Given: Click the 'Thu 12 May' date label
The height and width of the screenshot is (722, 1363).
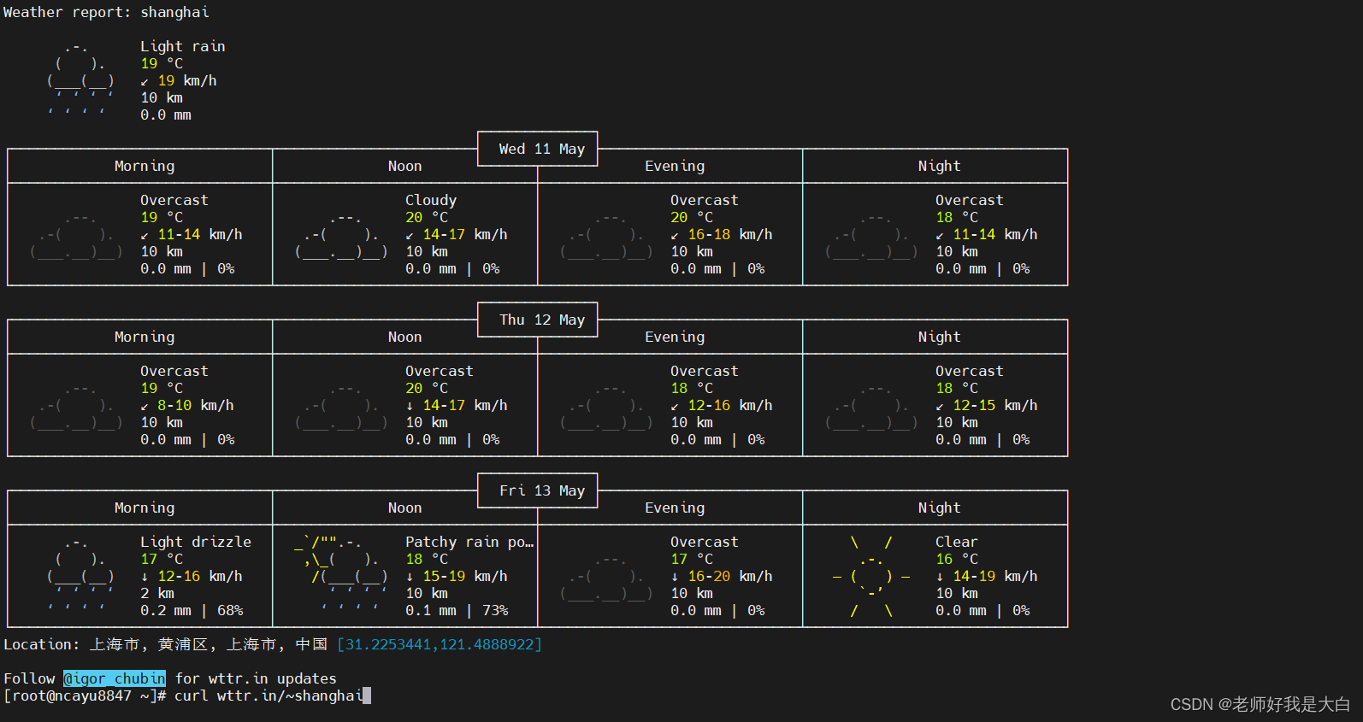Looking at the screenshot, I should pyautogui.click(x=542, y=320).
